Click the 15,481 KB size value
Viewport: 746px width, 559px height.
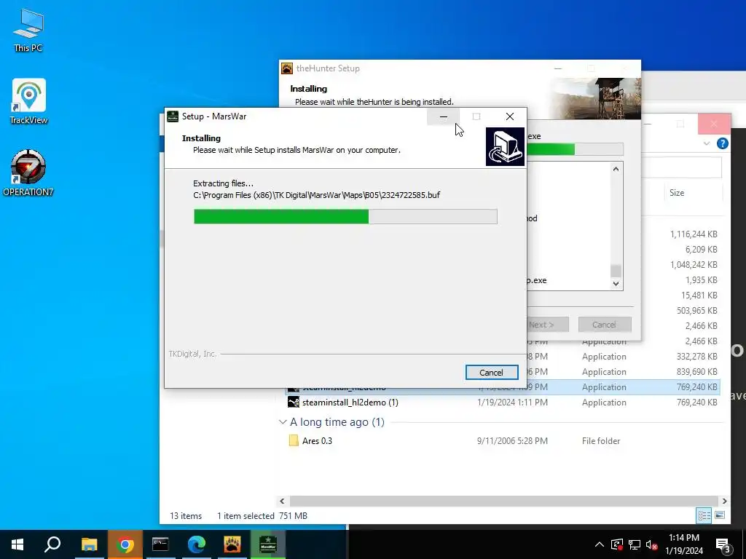point(699,296)
